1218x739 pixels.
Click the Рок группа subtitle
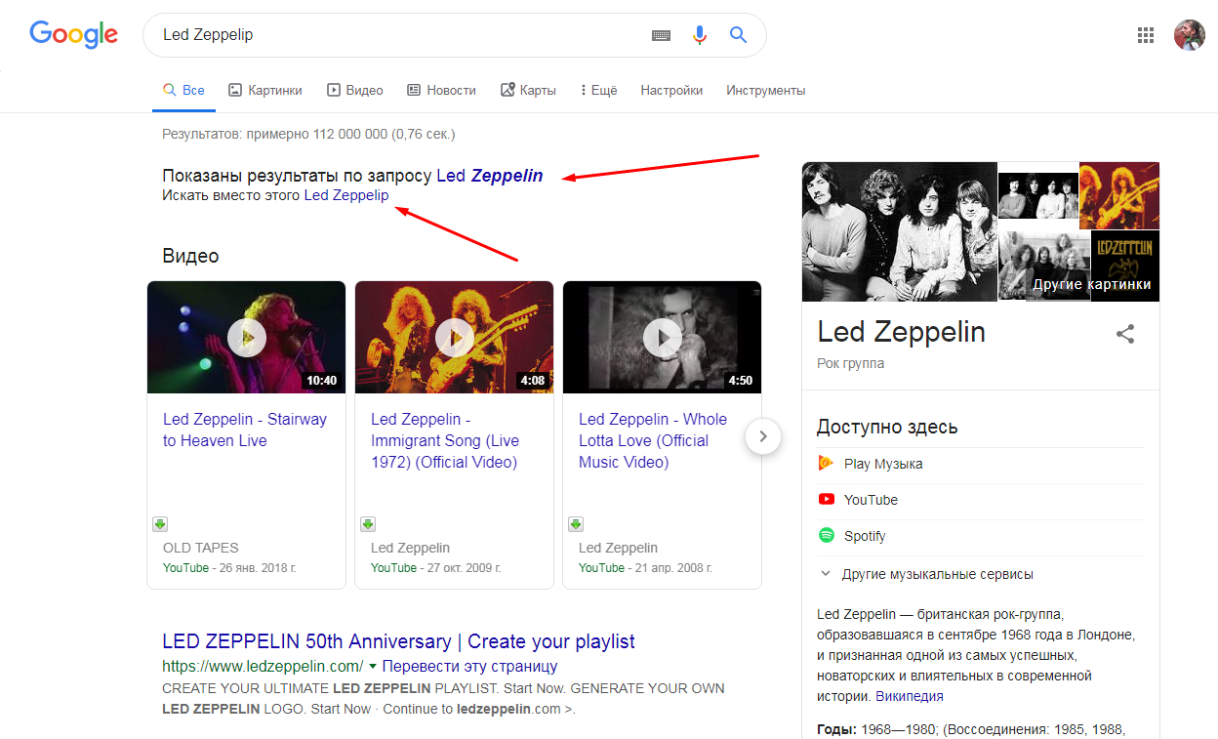click(851, 363)
